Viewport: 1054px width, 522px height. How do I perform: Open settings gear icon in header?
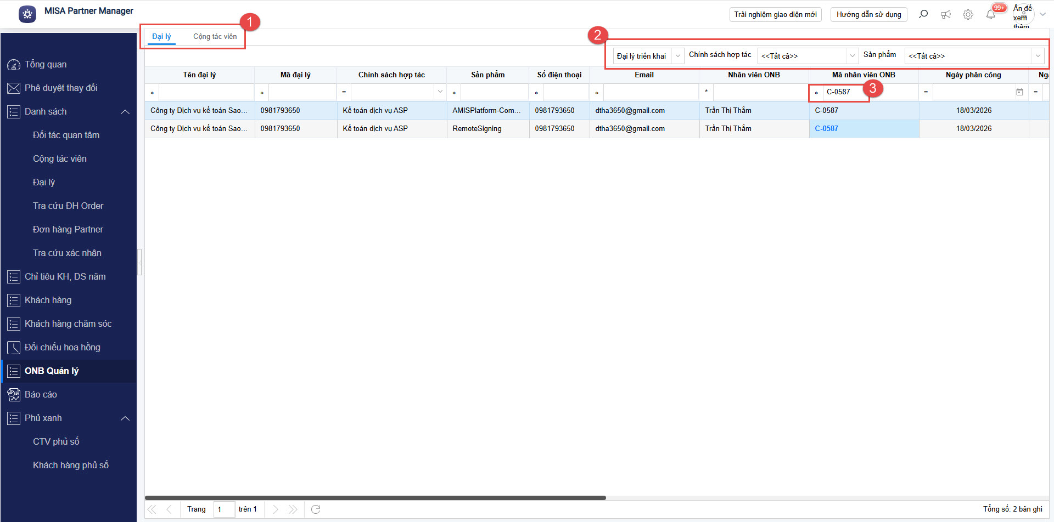(x=968, y=15)
